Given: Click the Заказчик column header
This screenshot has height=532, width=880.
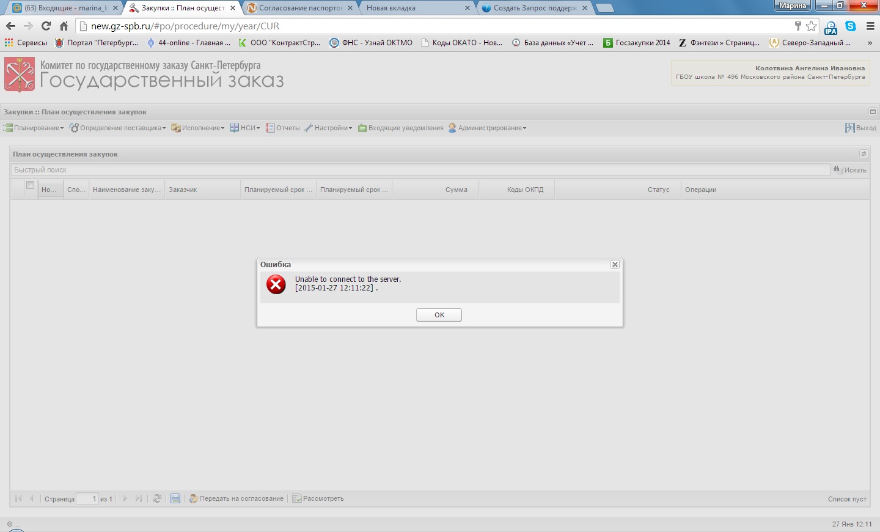Looking at the screenshot, I should [202, 190].
